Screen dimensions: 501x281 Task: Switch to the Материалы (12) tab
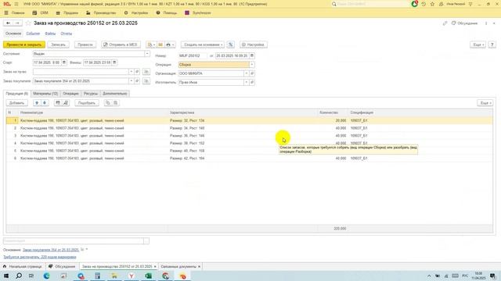coord(45,94)
